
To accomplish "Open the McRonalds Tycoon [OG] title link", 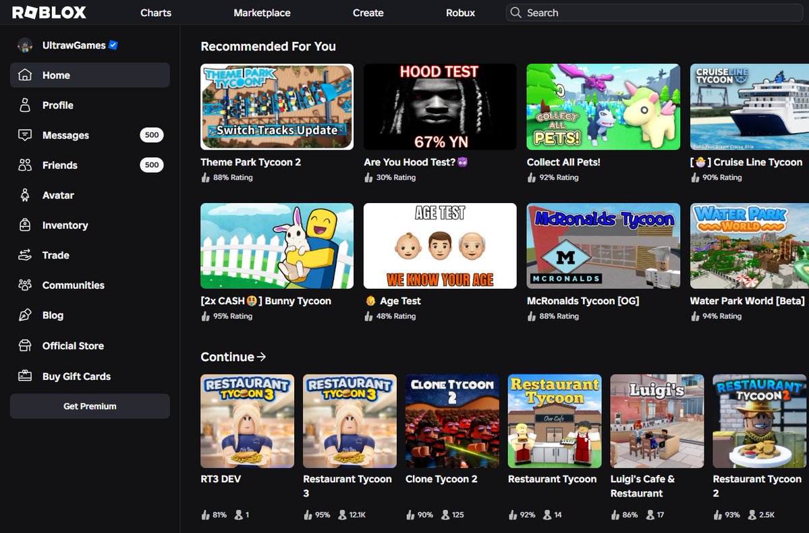I will (x=583, y=301).
